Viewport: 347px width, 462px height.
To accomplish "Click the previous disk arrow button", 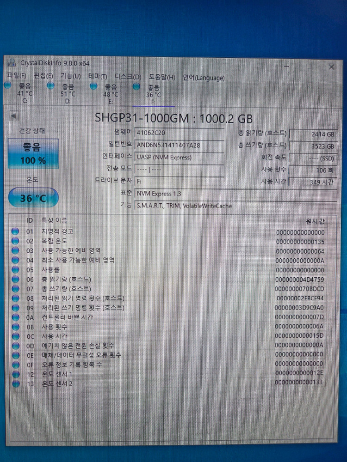I will [13, 116].
